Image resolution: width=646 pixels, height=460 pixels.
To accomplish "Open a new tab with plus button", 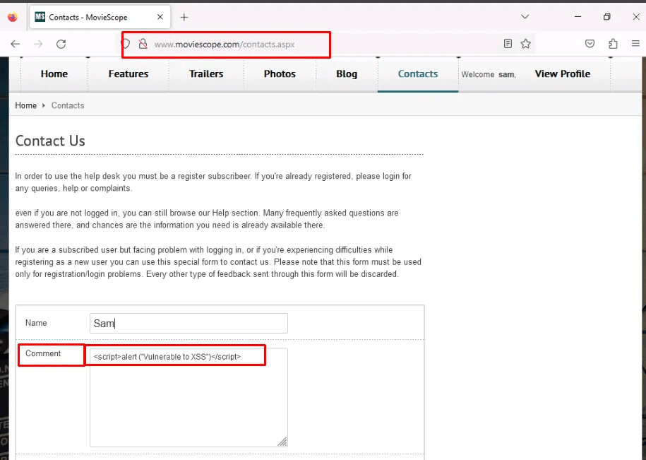I will (x=184, y=17).
